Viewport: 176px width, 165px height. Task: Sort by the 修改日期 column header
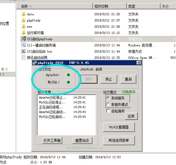[x=101, y=6]
